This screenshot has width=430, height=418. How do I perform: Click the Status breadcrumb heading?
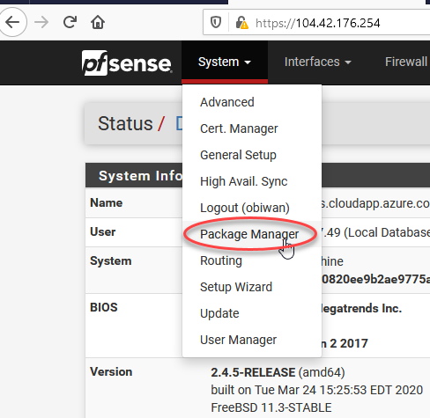click(x=125, y=123)
